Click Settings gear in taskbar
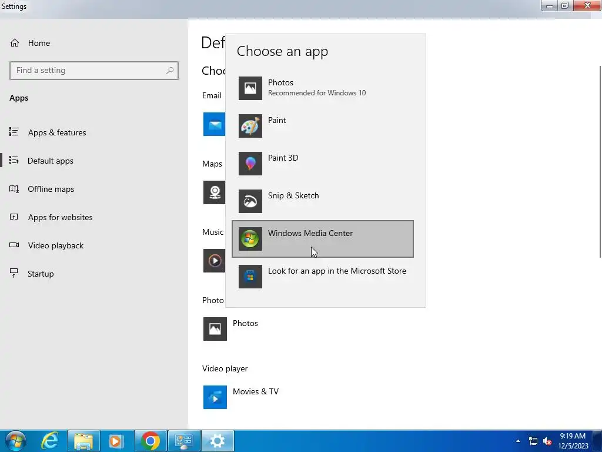The image size is (602, 452). coord(218,441)
